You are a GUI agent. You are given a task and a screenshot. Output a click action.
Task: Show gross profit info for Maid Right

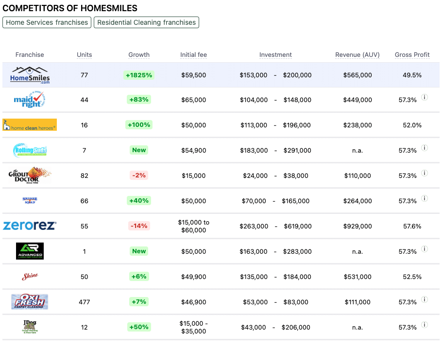pyautogui.click(x=425, y=97)
